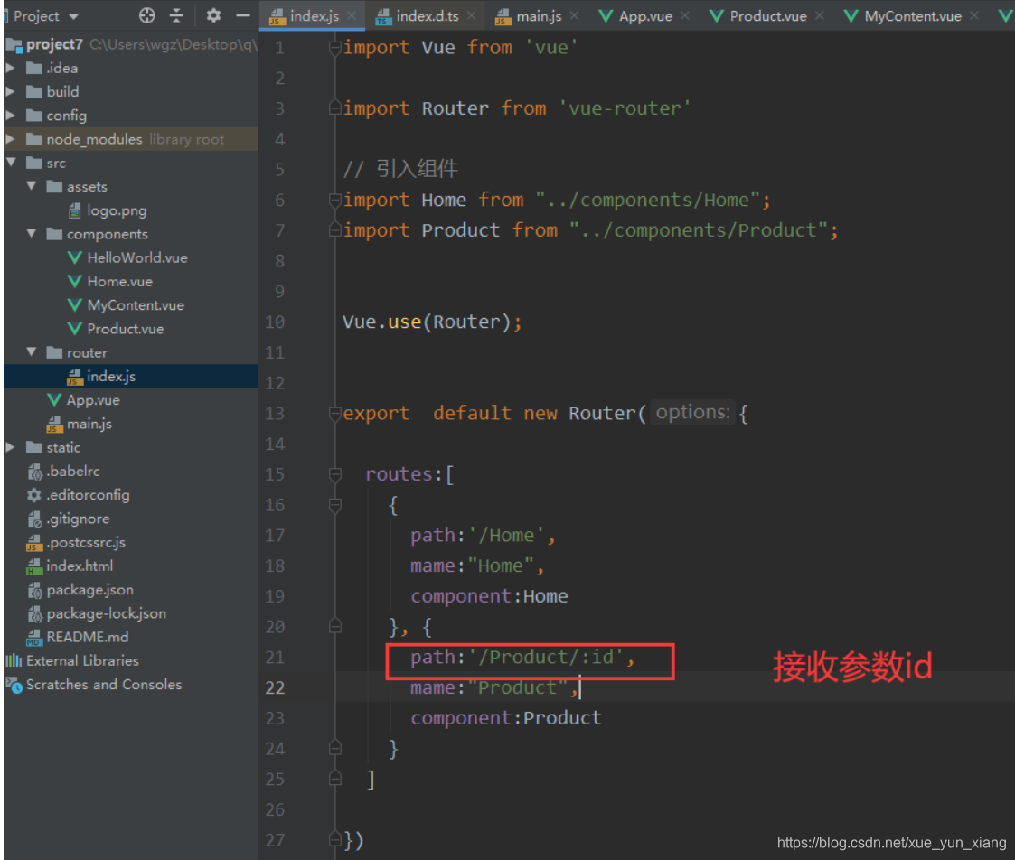Click the Vue.use(Router) statement
Screen dimensions: 1015x860
click(x=432, y=322)
